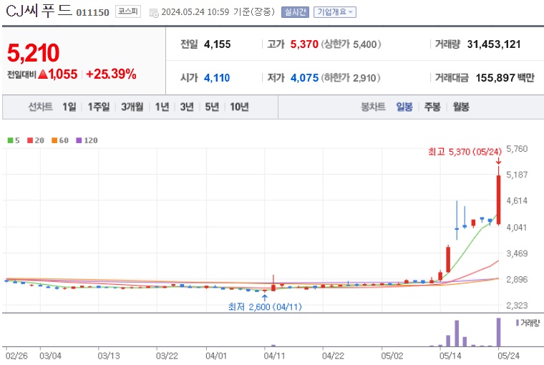Click the green 5-day moving average swatch

pos(11,140)
